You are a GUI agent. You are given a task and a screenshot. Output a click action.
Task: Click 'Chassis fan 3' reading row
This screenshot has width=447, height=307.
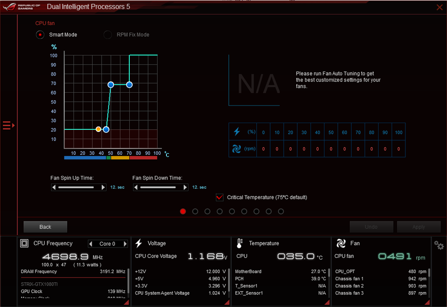click(x=381, y=293)
